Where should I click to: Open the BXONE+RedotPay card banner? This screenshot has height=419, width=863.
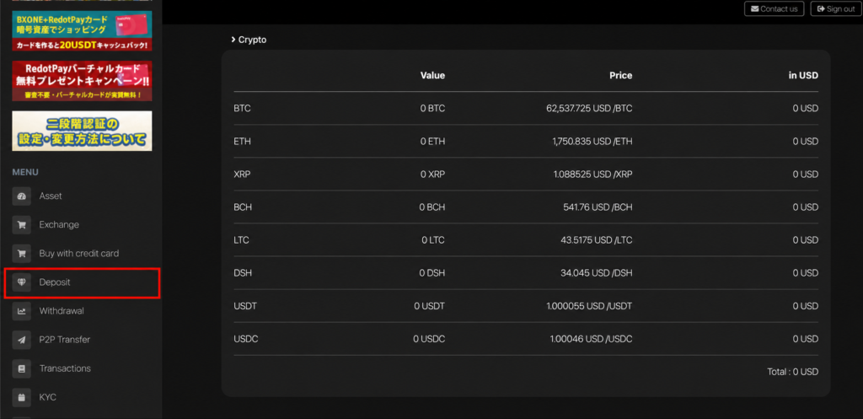click(82, 31)
